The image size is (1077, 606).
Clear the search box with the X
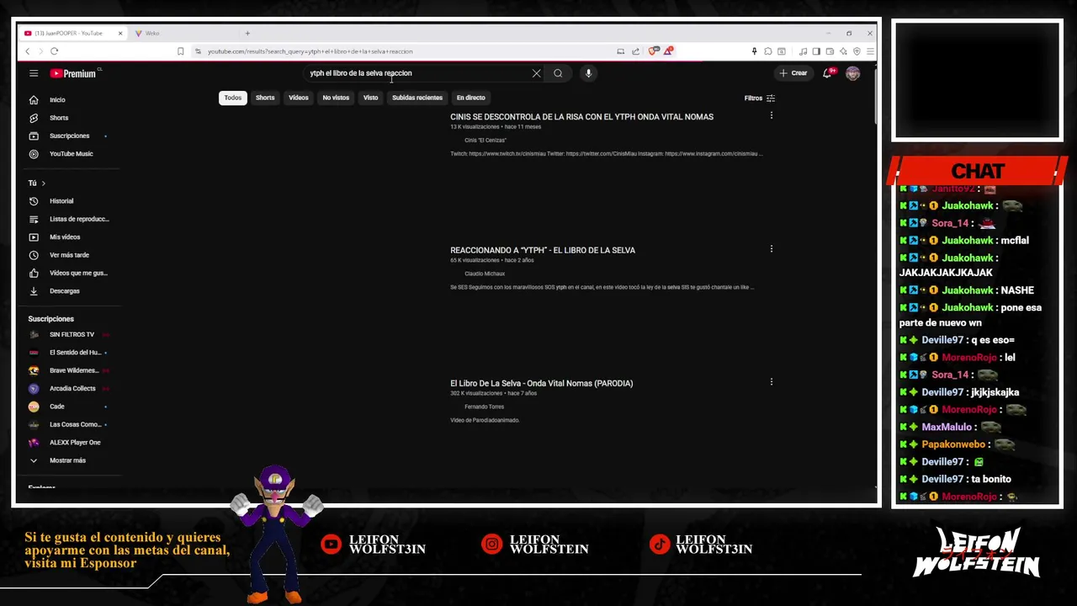coord(536,73)
